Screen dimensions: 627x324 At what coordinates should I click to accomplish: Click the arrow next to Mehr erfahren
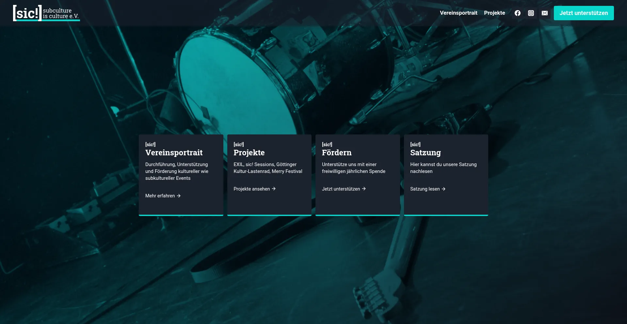pyautogui.click(x=179, y=196)
